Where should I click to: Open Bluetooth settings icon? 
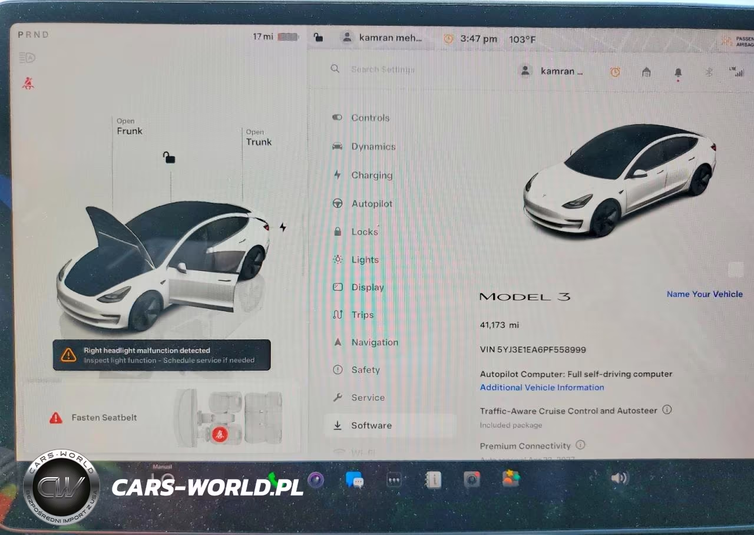pos(709,72)
